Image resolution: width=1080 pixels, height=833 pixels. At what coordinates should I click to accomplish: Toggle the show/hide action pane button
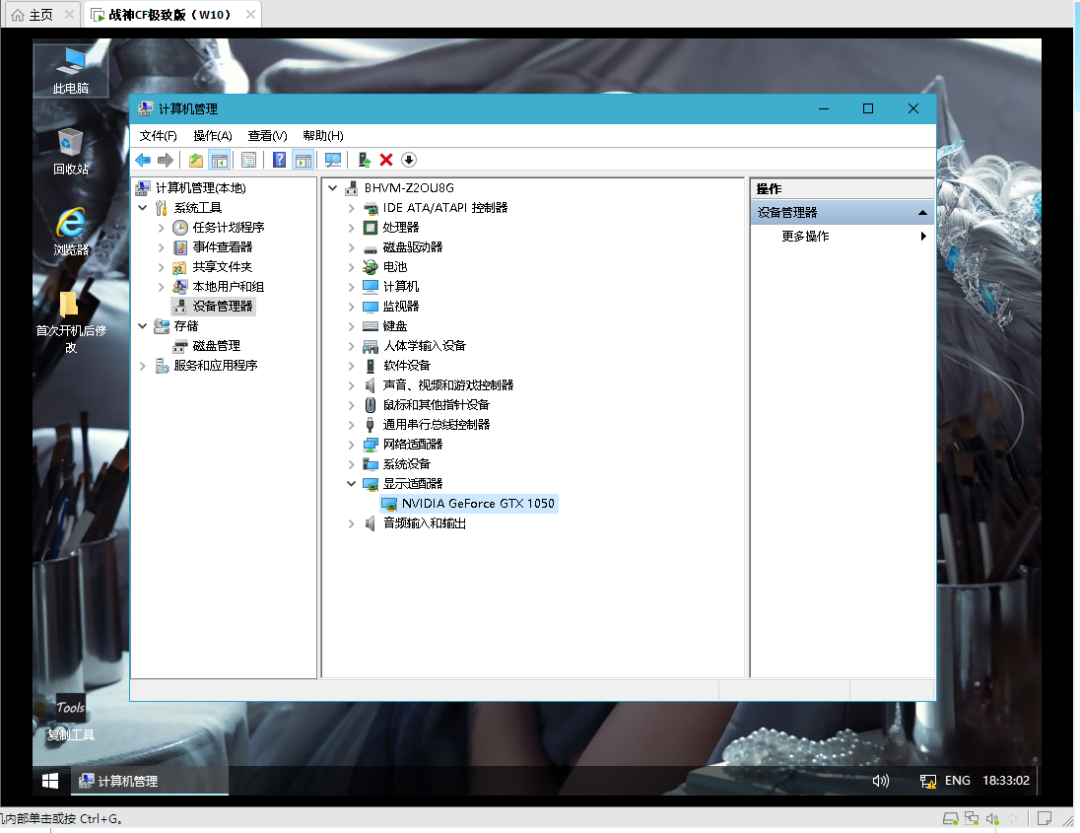click(304, 160)
